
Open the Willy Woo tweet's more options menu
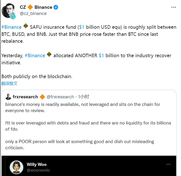168,164
